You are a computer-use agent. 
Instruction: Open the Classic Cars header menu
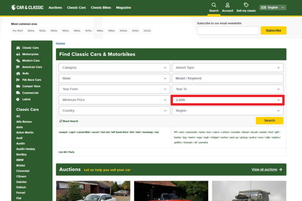coord(77,8)
